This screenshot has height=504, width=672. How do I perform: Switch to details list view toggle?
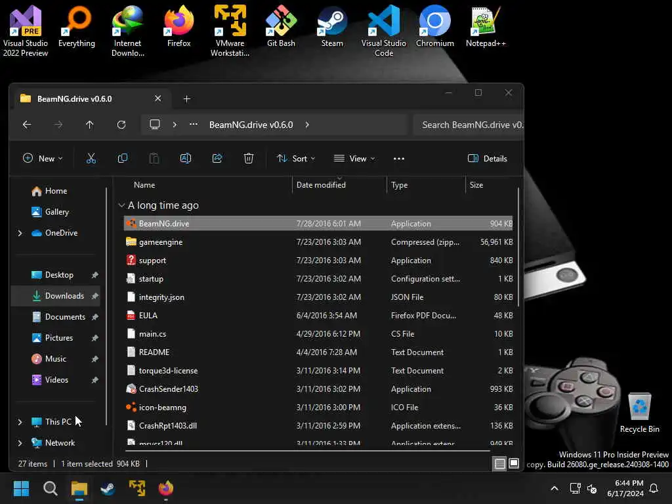pos(499,464)
